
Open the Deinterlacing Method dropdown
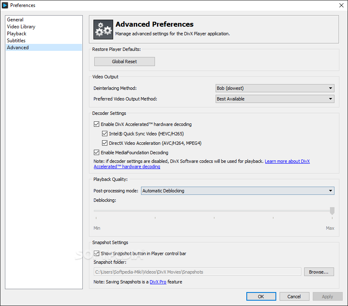tap(275, 88)
